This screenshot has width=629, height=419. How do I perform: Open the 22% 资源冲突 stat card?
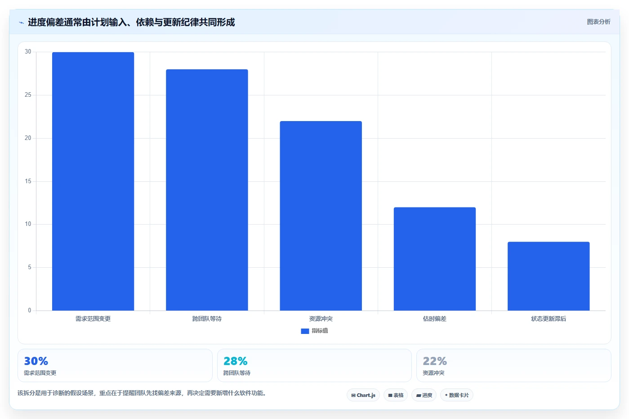514,365
